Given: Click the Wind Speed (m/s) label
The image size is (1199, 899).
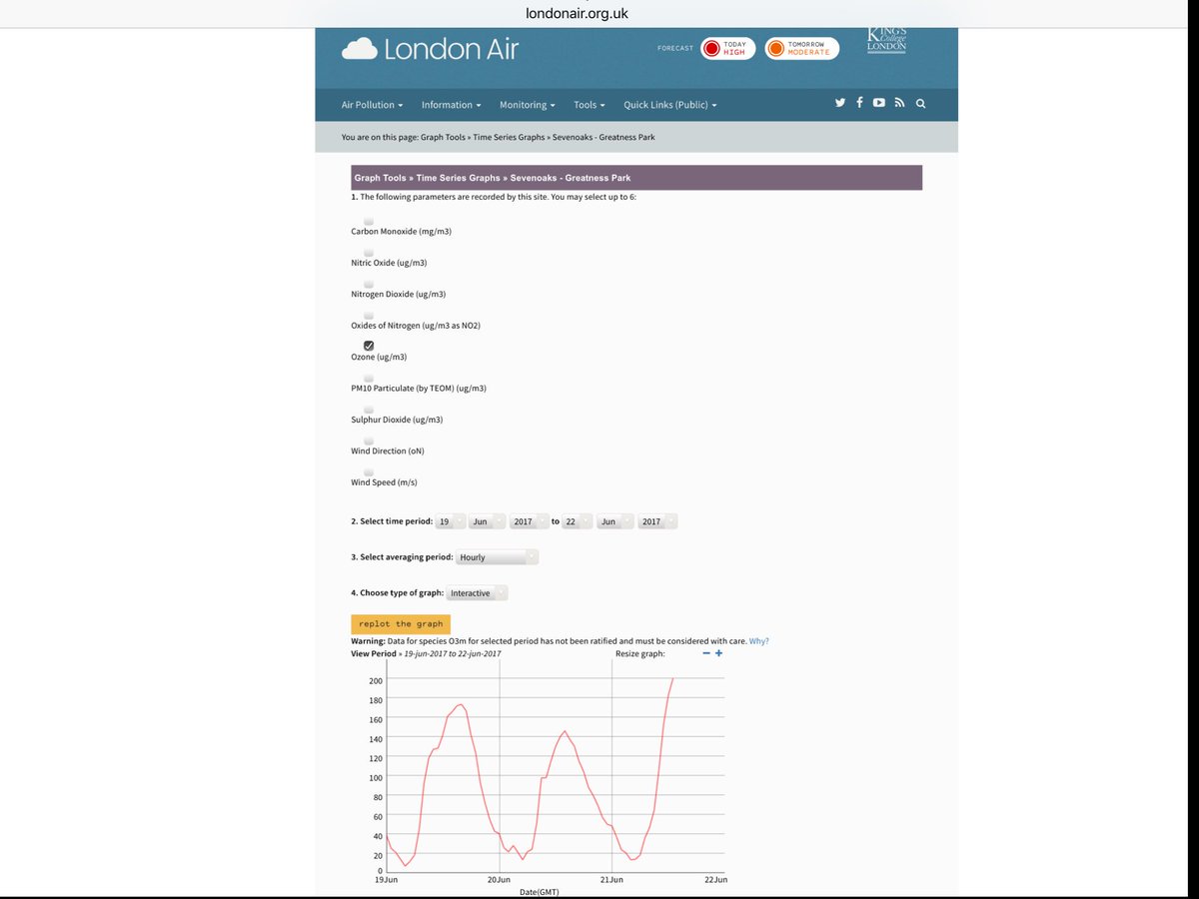Looking at the screenshot, I should tap(384, 482).
